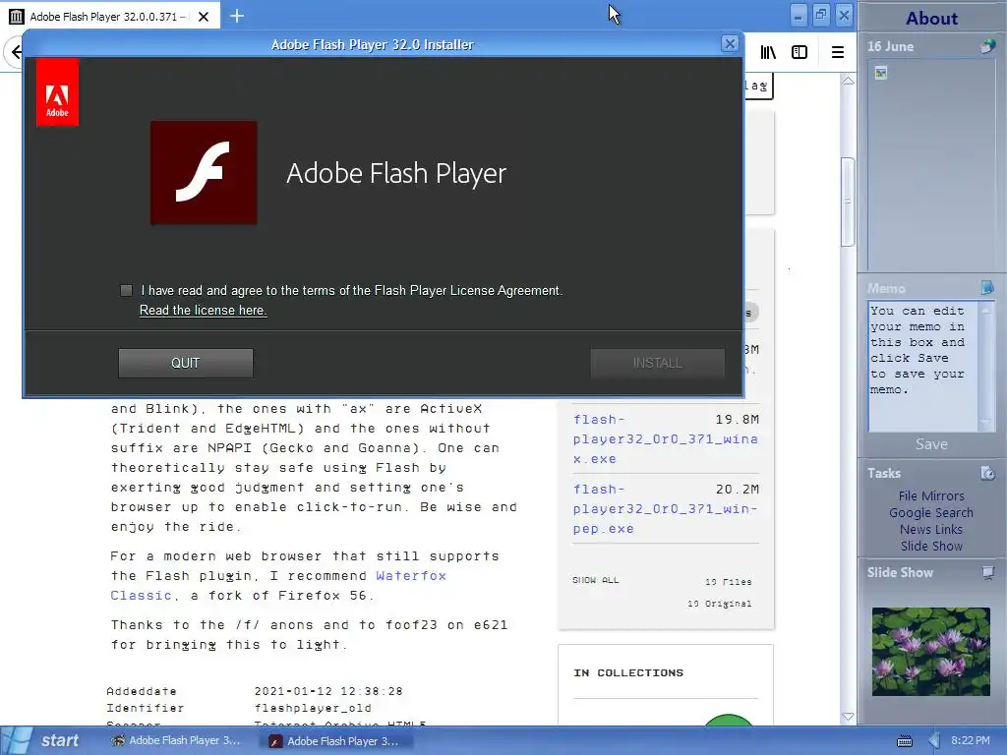The image size is (1007, 755).
Task: Click the page scrollbar up arrow
Action: point(848,81)
